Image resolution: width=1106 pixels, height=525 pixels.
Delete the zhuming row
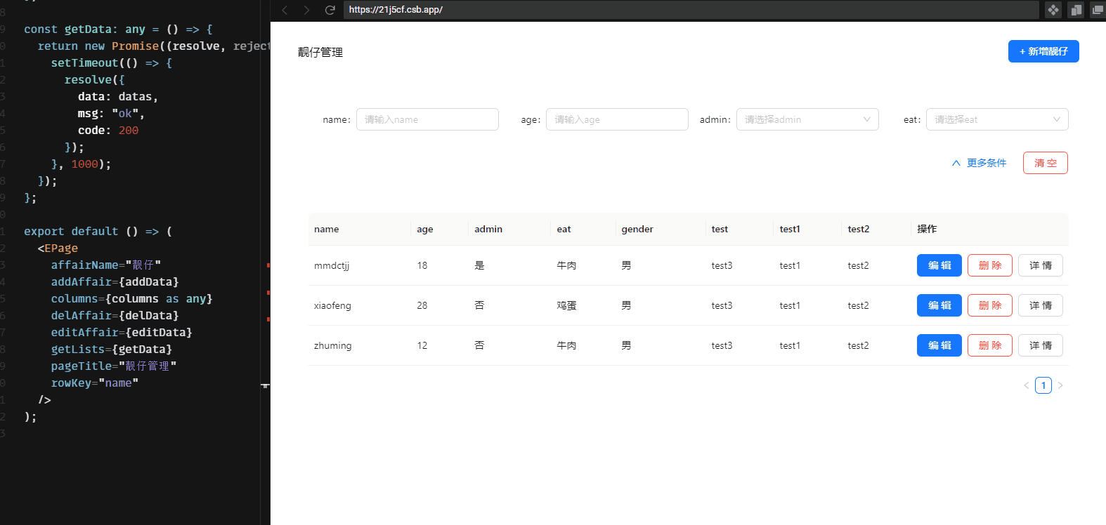pos(990,345)
